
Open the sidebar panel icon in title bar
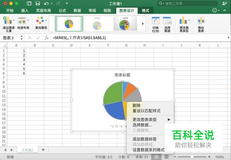[x=29, y=3]
